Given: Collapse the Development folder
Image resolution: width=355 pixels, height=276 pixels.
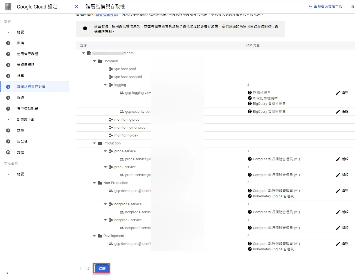Looking at the screenshot, I should [x=94, y=236].
